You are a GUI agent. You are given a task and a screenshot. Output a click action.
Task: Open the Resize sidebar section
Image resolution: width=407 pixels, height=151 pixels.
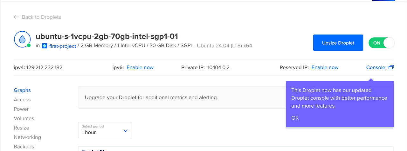(x=21, y=128)
